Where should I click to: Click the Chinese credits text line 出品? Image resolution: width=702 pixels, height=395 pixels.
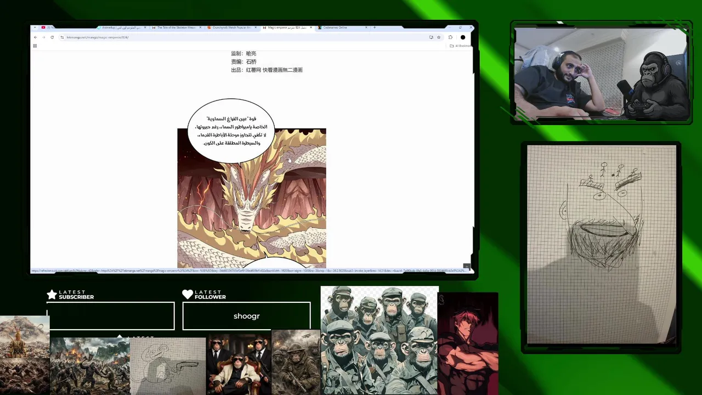[x=267, y=70]
